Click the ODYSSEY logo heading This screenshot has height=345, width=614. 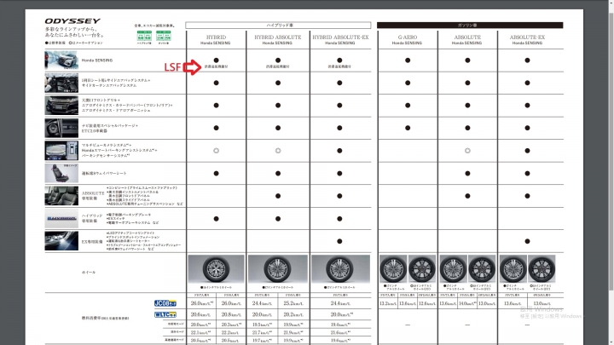point(72,20)
